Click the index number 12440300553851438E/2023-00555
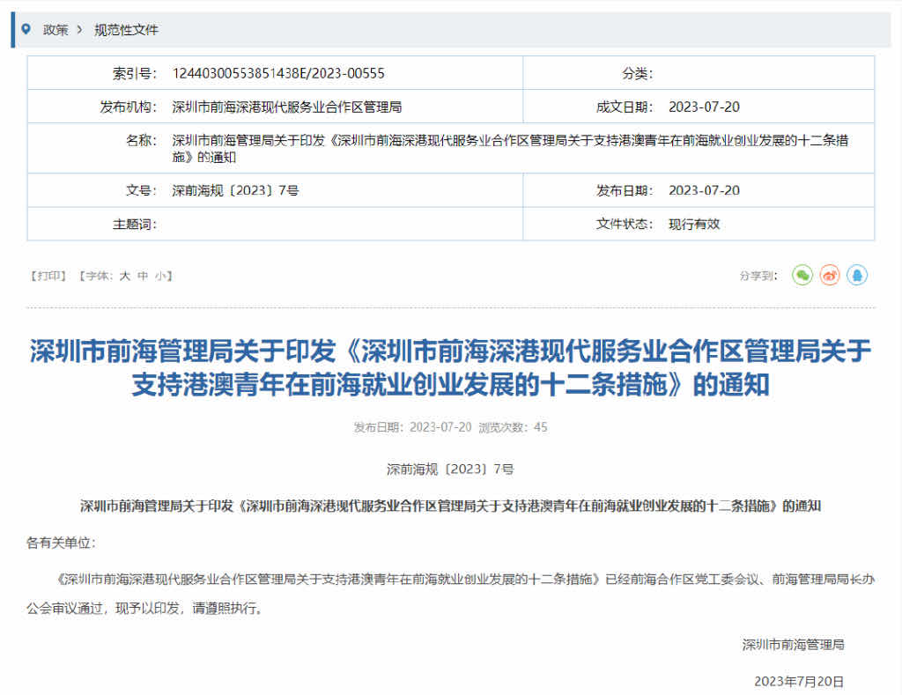This screenshot has width=902, height=695. [278, 73]
